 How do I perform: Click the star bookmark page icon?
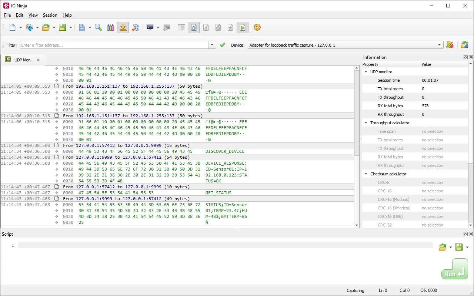(x=230, y=27)
